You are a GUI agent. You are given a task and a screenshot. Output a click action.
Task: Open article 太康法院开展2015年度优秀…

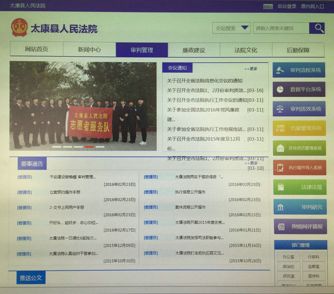click(200, 222)
